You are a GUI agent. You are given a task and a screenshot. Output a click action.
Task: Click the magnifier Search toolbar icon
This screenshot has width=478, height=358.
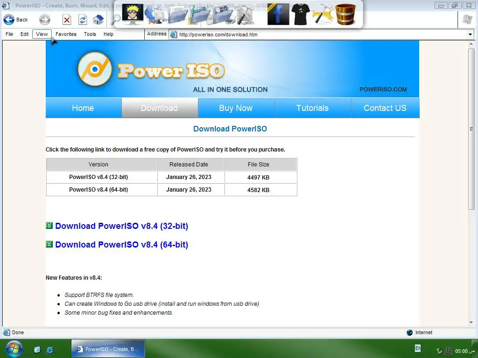click(116, 20)
